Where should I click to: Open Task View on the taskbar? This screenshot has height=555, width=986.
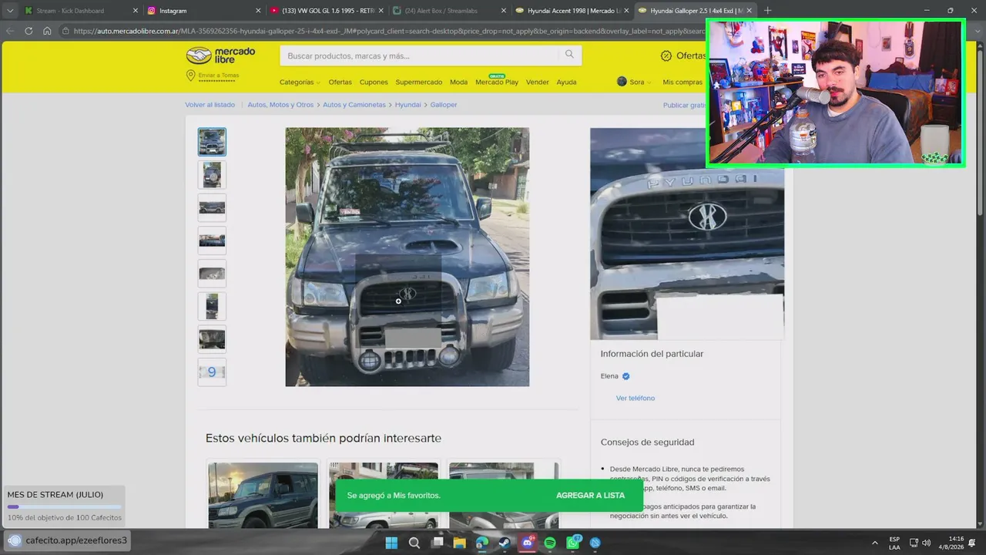click(438, 543)
